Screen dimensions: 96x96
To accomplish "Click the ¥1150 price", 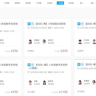I will point(63,92).
